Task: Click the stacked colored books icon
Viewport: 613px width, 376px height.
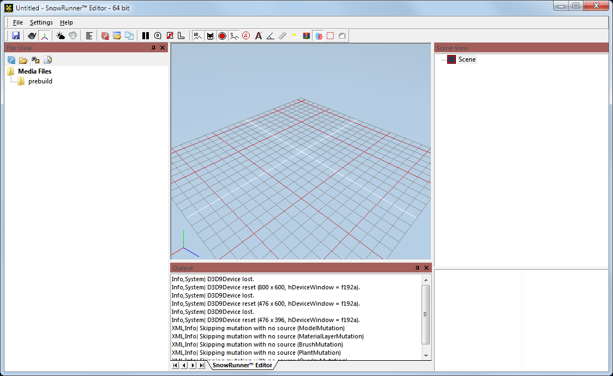Action: (x=306, y=36)
